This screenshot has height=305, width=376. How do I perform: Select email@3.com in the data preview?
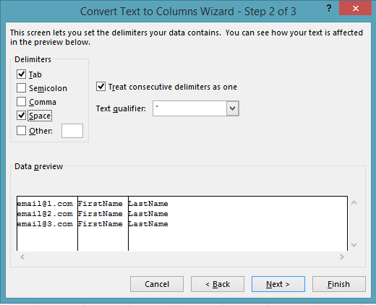pyautogui.click(x=45, y=224)
